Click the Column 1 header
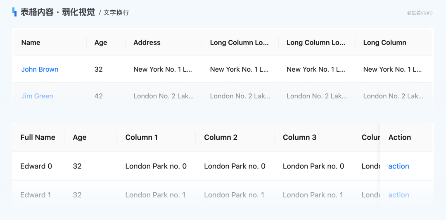446x220 pixels. pos(141,137)
